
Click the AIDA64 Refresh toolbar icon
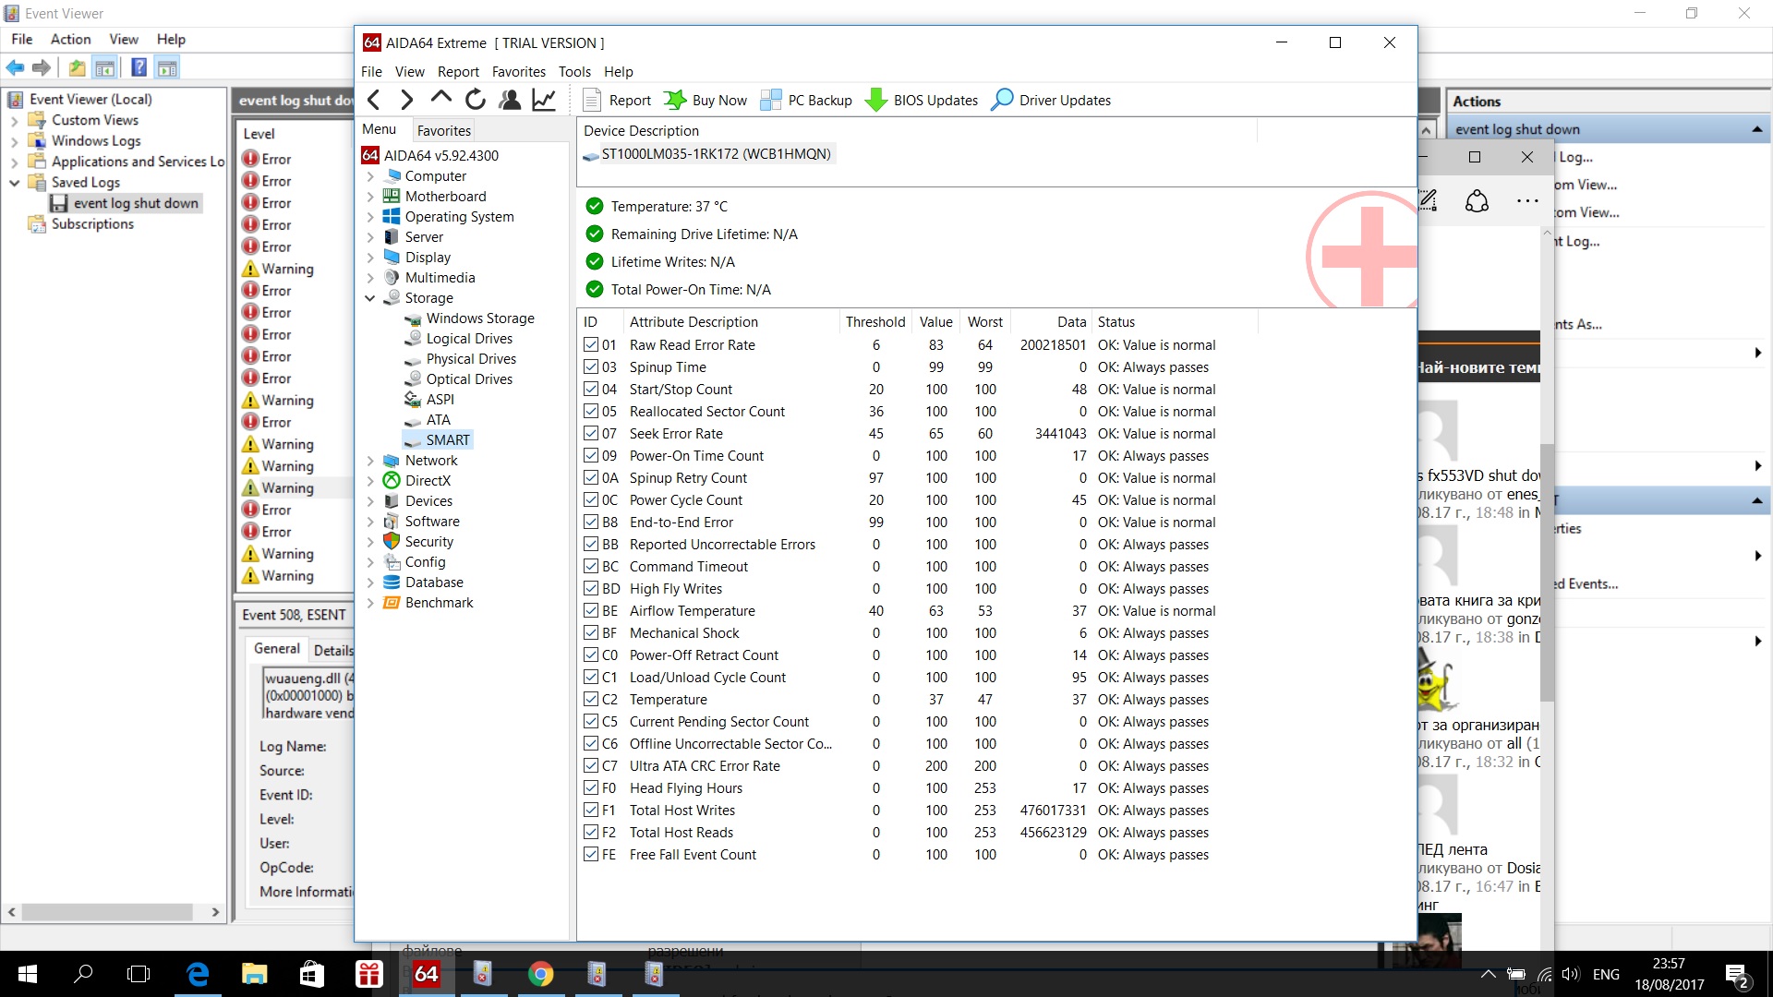point(476,100)
